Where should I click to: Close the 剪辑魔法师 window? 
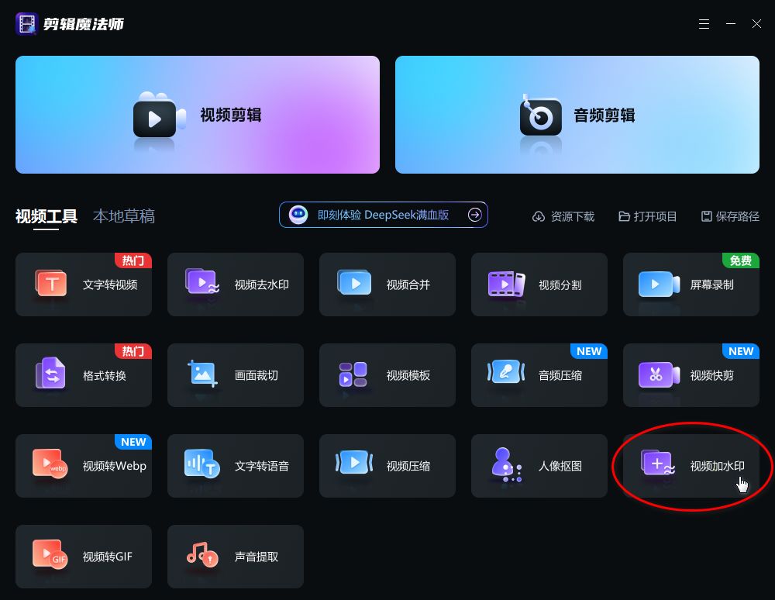coord(756,24)
